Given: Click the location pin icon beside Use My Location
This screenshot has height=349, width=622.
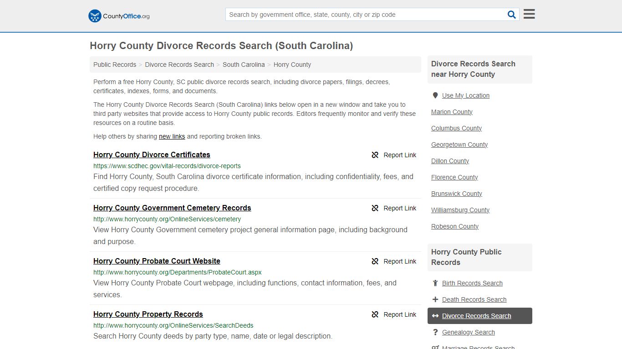Looking at the screenshot, I should (435, 95).
